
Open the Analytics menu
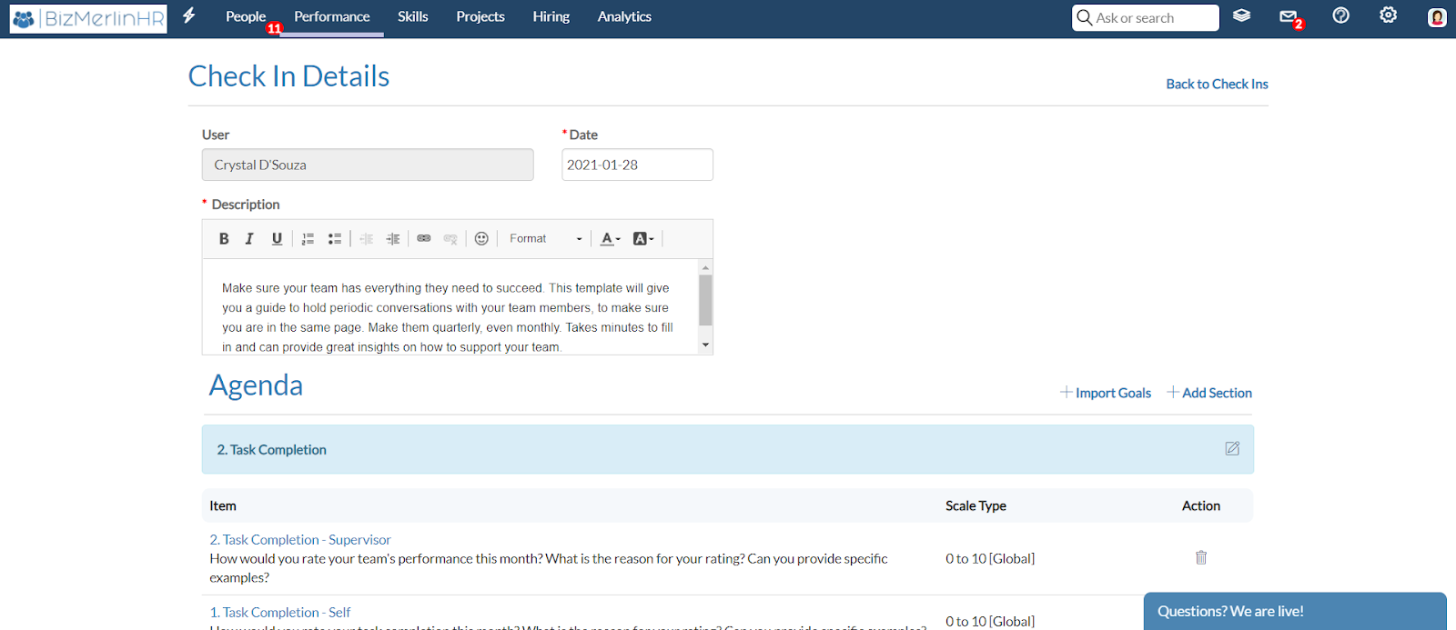coord(624,16)
